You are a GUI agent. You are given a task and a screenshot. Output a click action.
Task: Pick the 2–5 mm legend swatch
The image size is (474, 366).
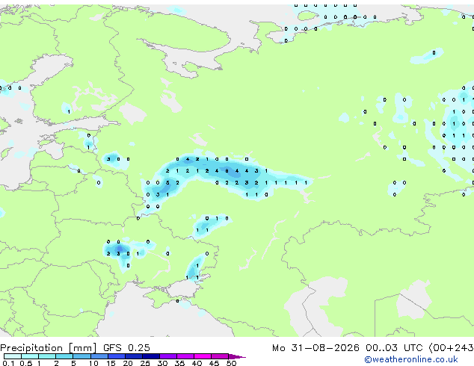tap(64, 356)
